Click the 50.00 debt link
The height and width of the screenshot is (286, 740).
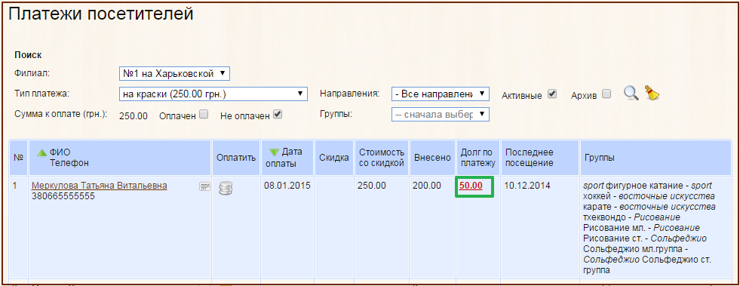(471, 186)
